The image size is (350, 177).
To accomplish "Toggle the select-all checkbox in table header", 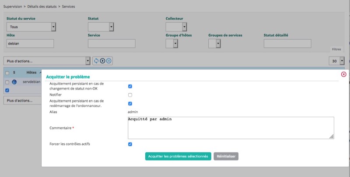I will coord(7,72).
